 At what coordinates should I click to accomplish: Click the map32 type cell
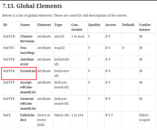[62, 50]
